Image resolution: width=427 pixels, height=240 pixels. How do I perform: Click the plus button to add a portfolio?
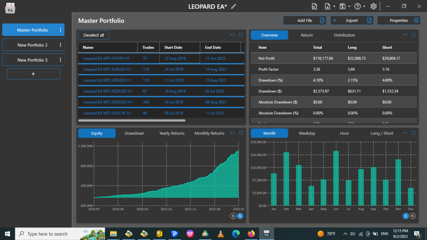[33, 74]
